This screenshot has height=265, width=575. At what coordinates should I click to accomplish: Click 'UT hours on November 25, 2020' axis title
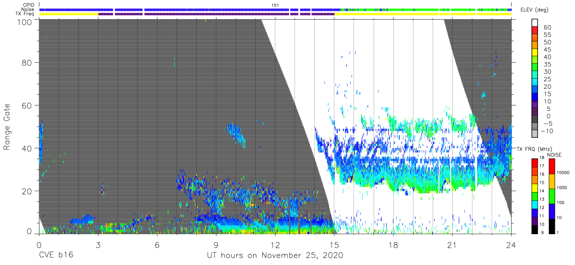click(275, 256)
